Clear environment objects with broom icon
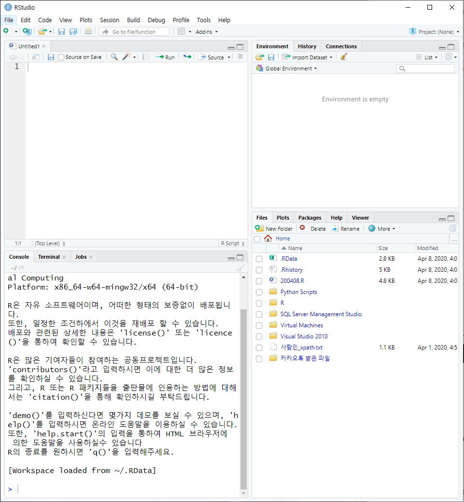 (x=344, y=56)
